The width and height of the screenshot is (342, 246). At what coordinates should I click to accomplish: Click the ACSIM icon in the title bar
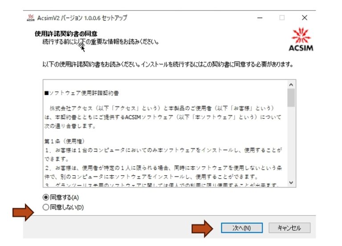point(30,18)
